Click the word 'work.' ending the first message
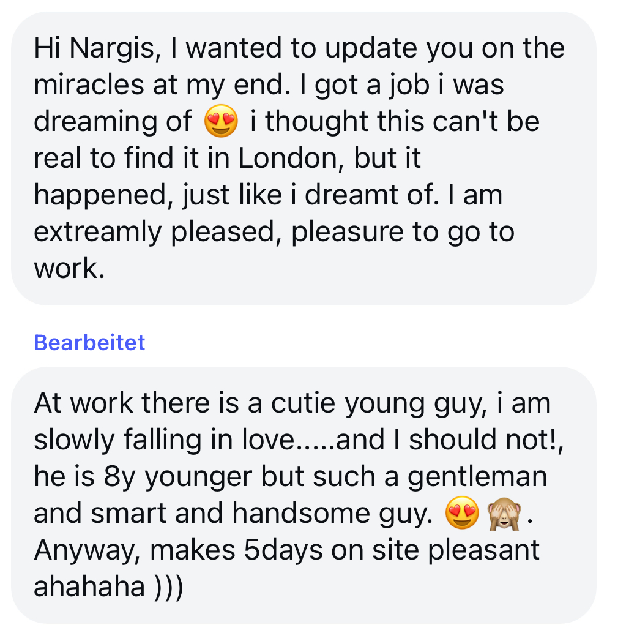Viewport: 637px width, 633px height. (70, 269)
